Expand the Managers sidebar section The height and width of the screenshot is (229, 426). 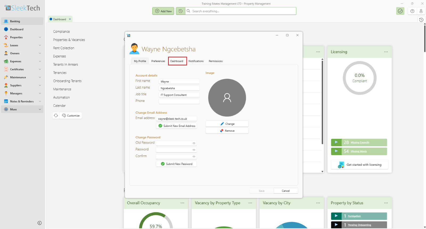point(40,93)
